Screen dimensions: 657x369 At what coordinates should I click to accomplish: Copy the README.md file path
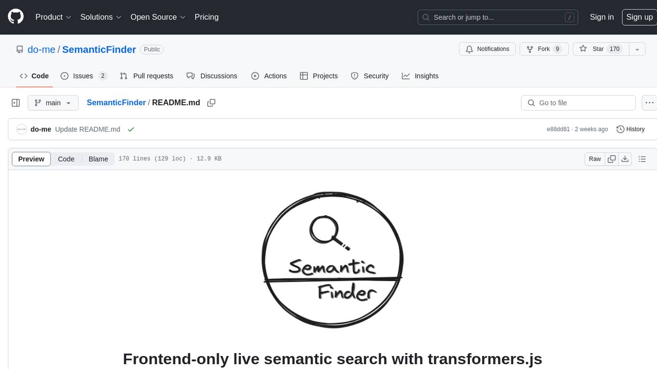[x=211, y=103]
